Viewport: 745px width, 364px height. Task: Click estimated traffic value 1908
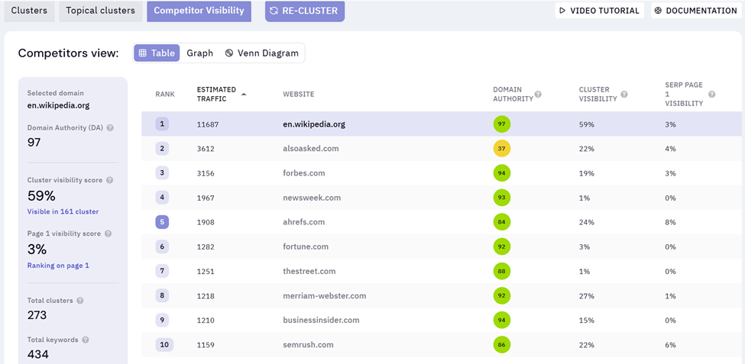206,222
